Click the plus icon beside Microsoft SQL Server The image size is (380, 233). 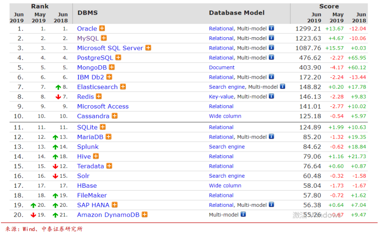tap(148, 48)
